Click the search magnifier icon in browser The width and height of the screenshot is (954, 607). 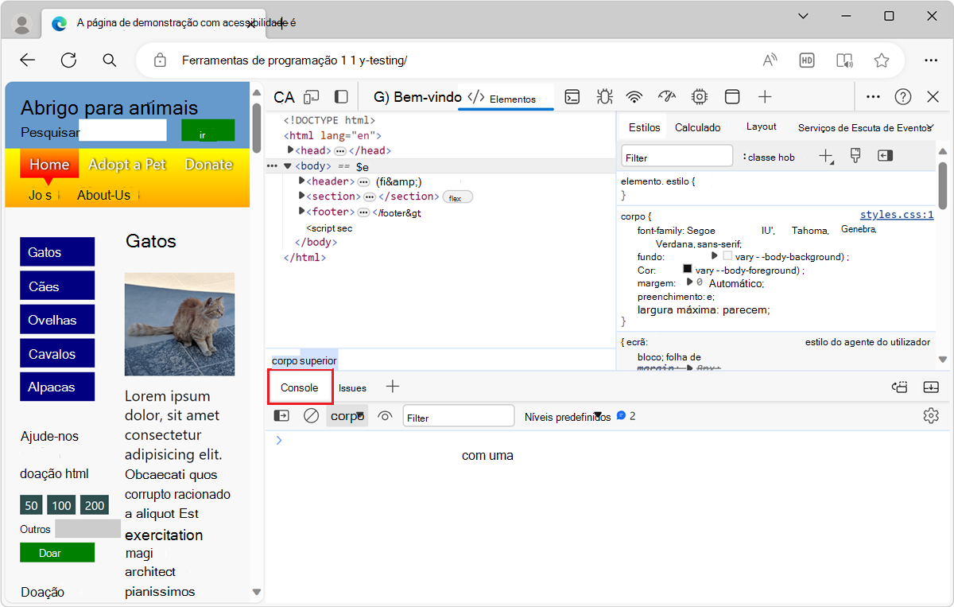point(110,60)
